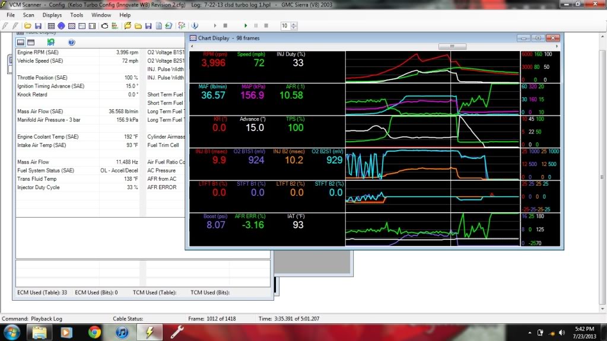The image size is (607, 341).
Task: Open log file with the yellow folder-arrow icon
Action: pos(128,26)
